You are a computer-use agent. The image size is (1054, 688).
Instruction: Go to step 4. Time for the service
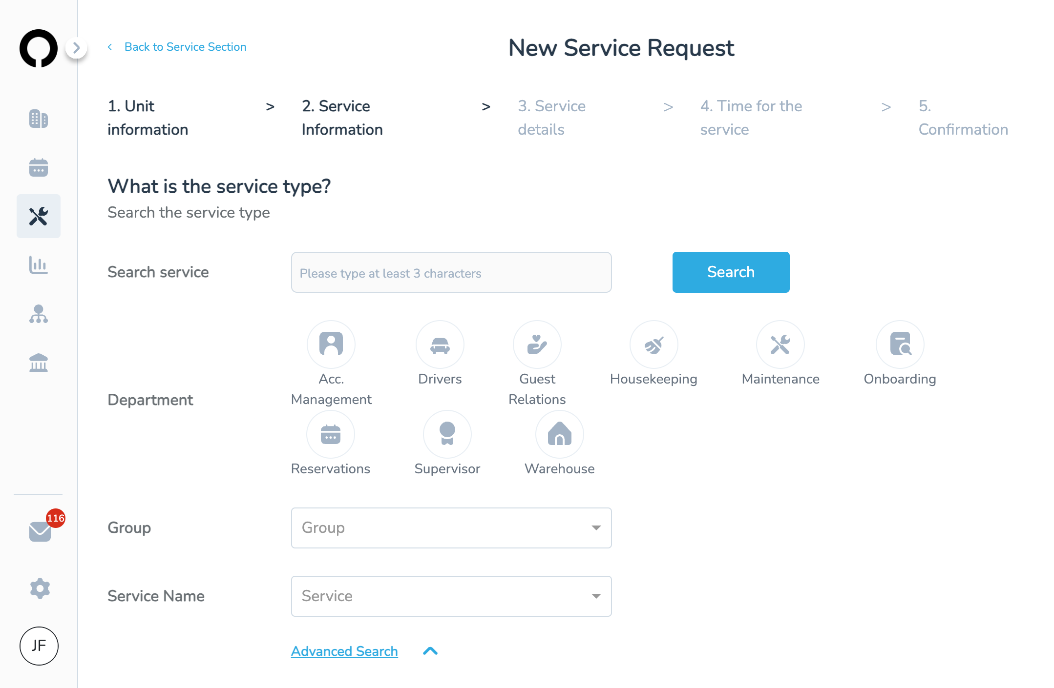coord(751,118)
